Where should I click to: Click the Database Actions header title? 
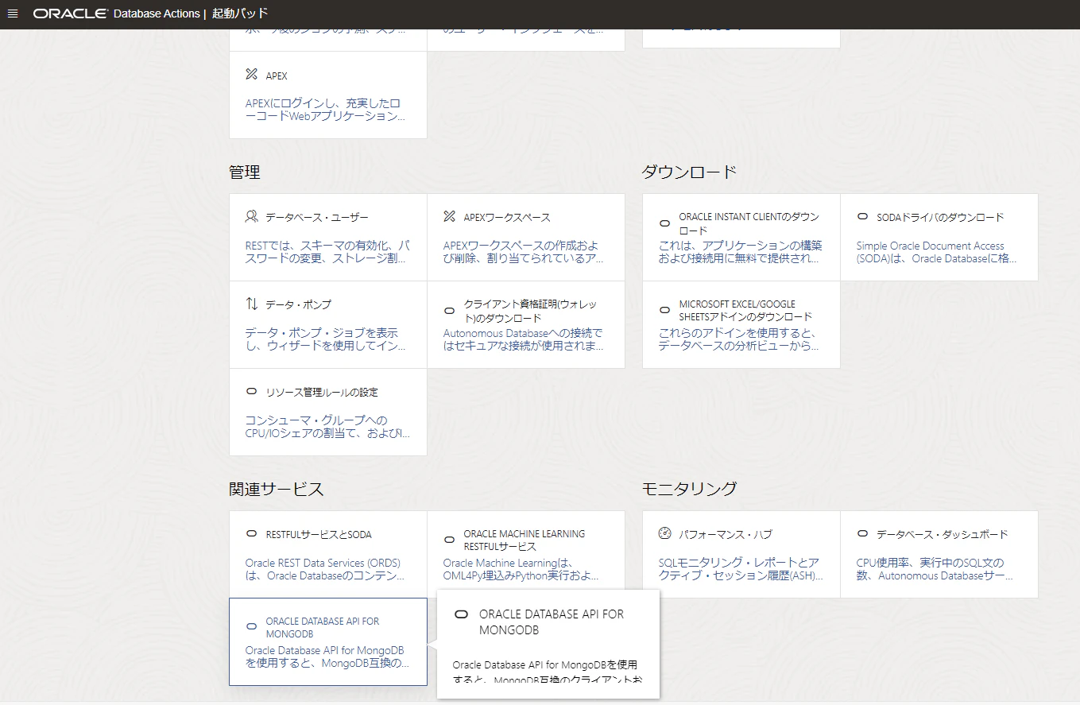(x=157, y=14)
